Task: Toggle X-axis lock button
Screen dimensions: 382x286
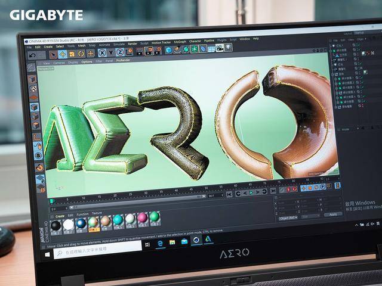Action: tap(102, 53)
